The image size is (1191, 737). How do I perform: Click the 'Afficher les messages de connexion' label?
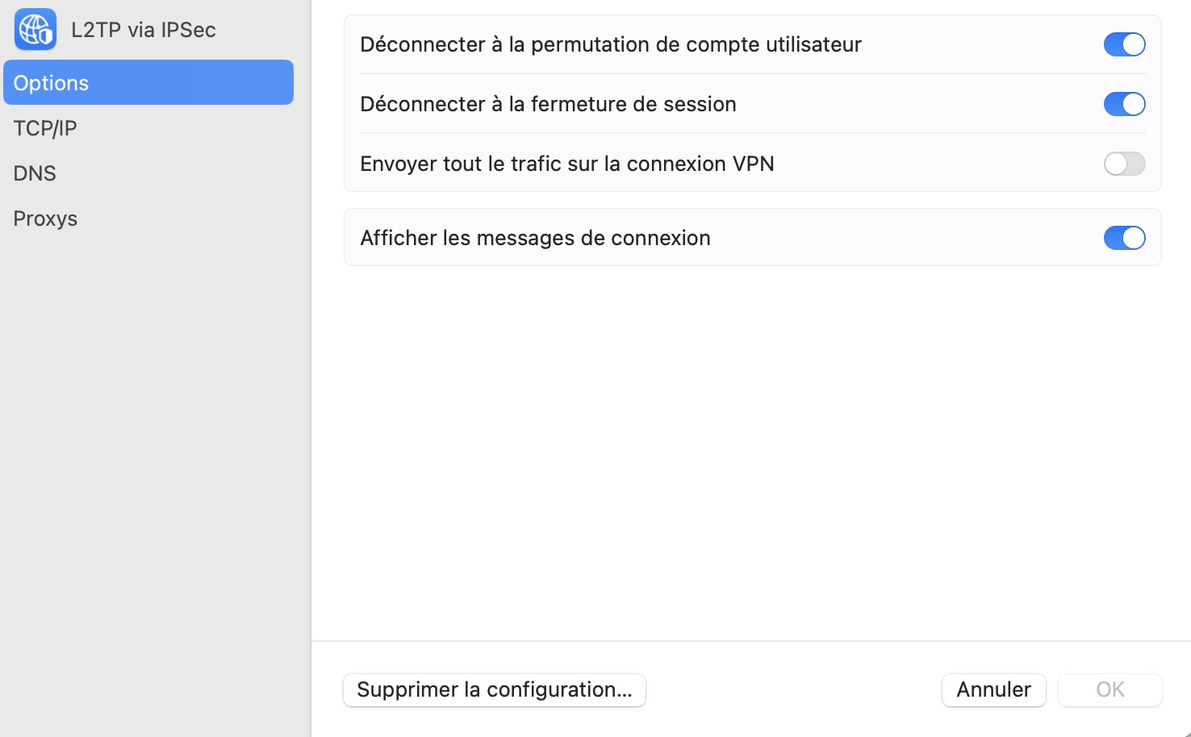[x=535, y=238]
